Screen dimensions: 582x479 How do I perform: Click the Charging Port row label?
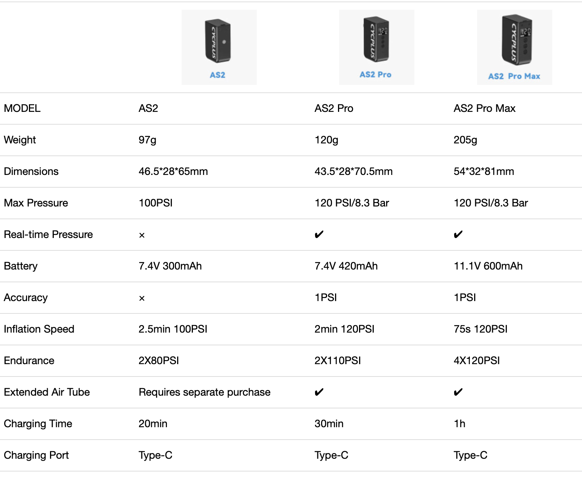click(x=36, y=455)
